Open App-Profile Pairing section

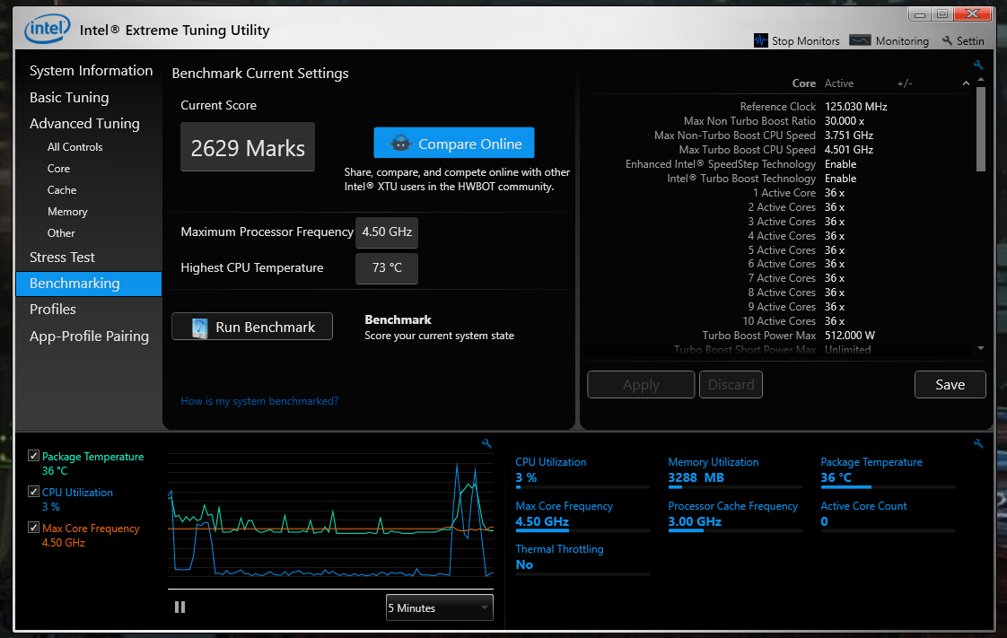[x=89, y=336]
